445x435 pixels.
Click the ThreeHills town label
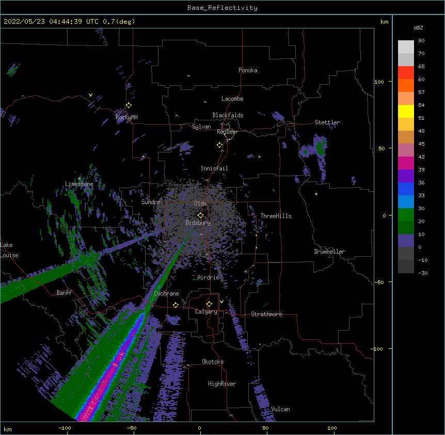[276, 216]
